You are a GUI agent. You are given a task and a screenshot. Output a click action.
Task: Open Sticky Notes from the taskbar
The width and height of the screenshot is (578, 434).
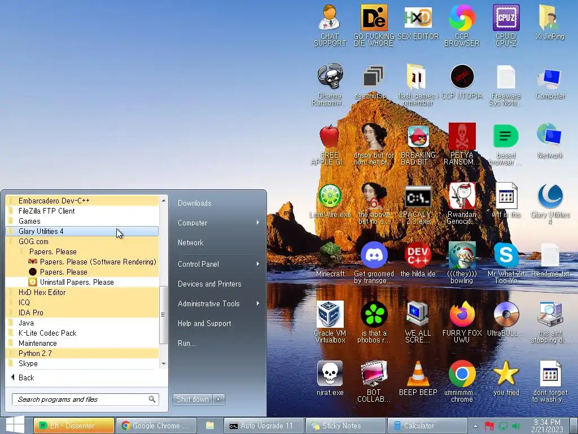coord(346,426)
